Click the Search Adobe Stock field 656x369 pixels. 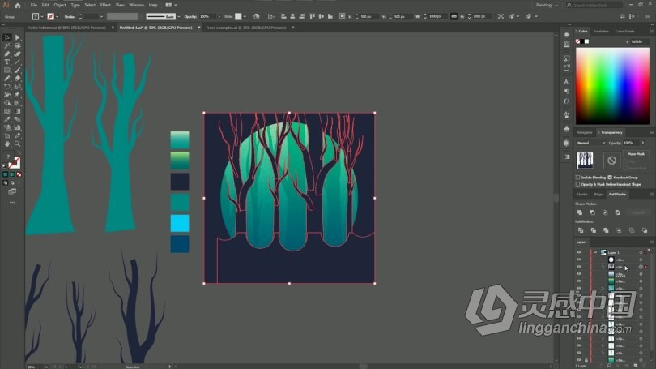click(x=594, y=5)
